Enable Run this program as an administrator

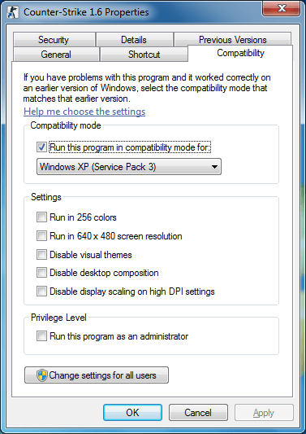tap(41, 336)
